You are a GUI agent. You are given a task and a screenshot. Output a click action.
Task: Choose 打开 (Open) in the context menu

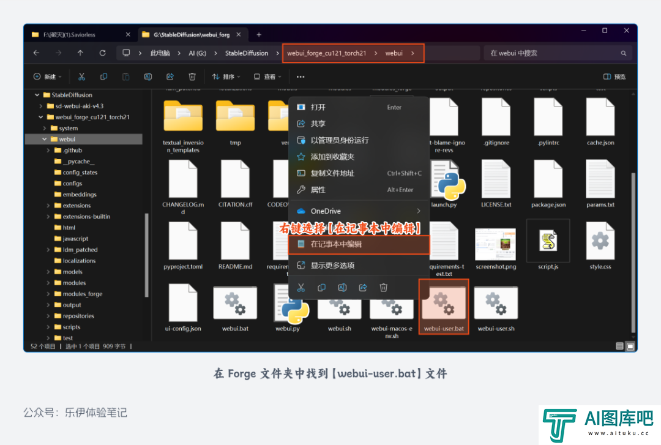(359, 107)
